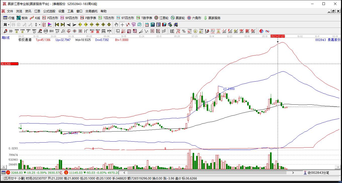Open the 9T四方形 tool
The image size is (342, 183).
pos(125,18)
